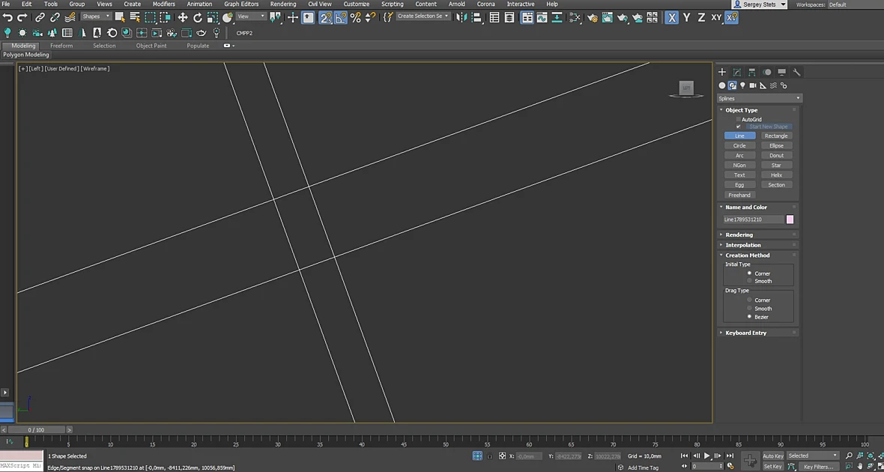Click the Circle shape button
Image resolution: width=884 pixels, height=472 pixels.
pyautogui.click(x=739, y=145)
